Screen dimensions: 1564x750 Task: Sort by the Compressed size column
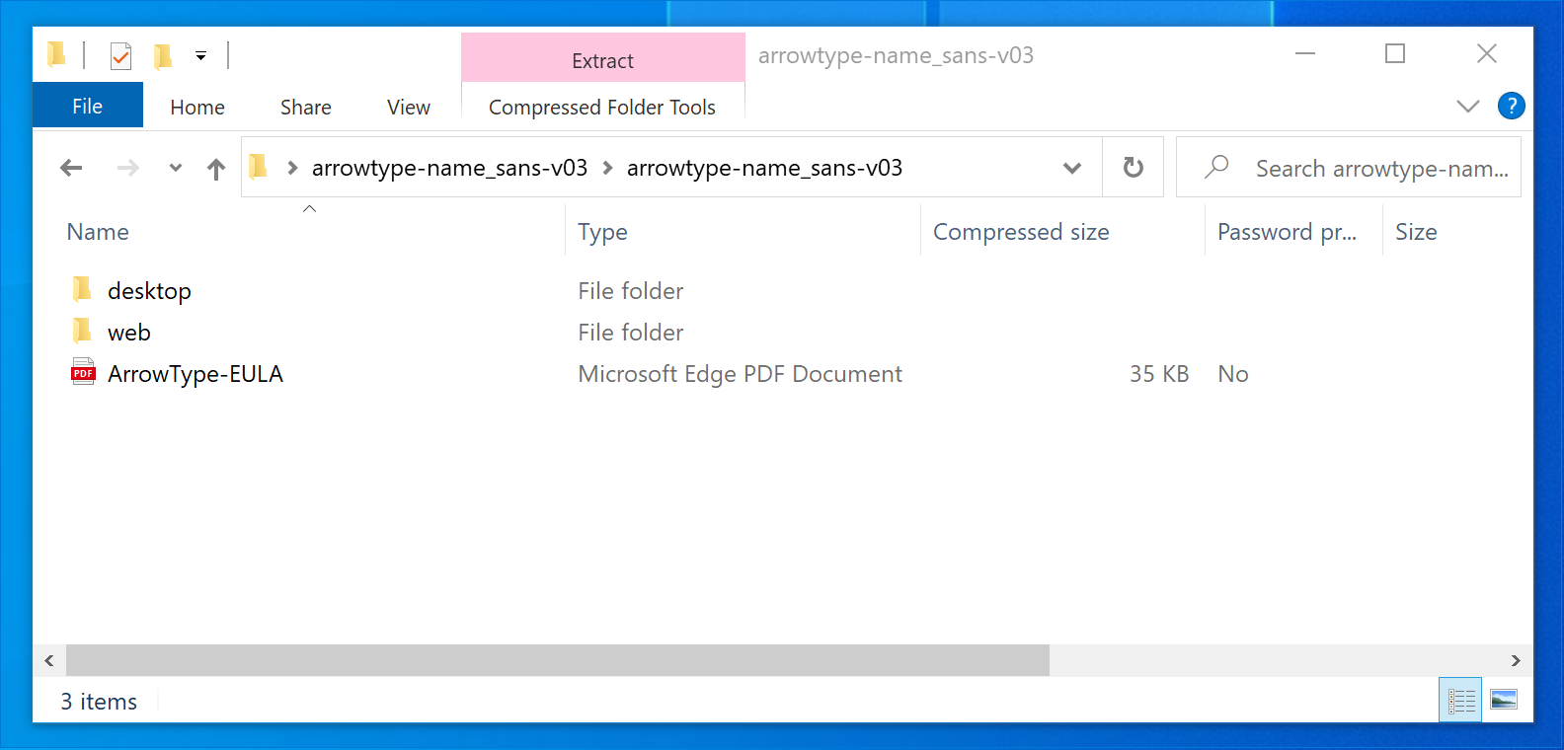click(1021, 232)
